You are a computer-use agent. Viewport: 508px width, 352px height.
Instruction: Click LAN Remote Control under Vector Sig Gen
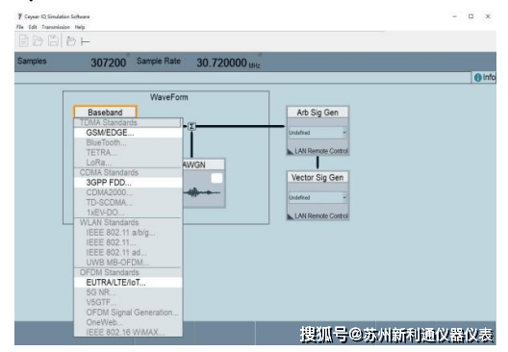tap(321, 216)
